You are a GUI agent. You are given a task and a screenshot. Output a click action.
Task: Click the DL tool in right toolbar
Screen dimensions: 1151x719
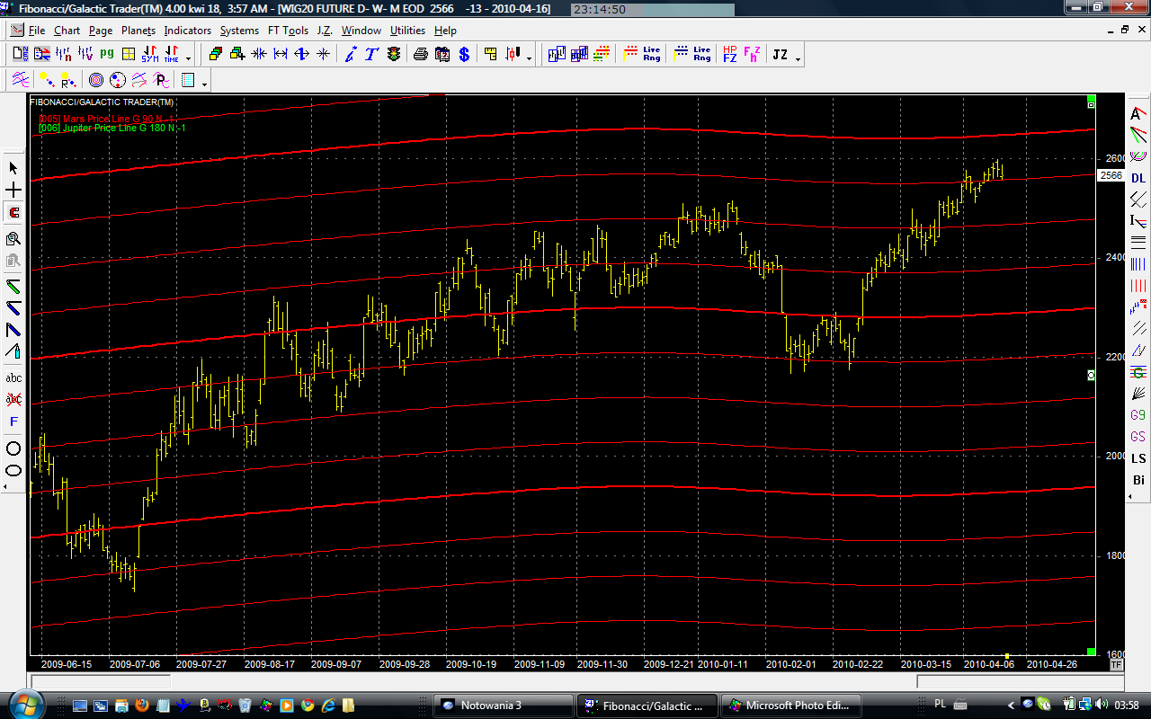[x=1138, y=178]
